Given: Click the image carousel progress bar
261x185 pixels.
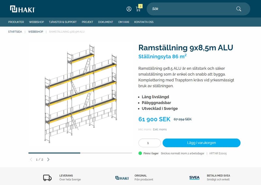Looking at the screenshot, I should coord(80,153).
